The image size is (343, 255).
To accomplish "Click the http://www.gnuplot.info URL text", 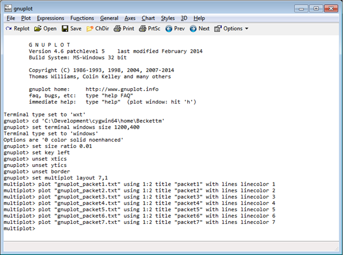I will [x=122, y=89].
